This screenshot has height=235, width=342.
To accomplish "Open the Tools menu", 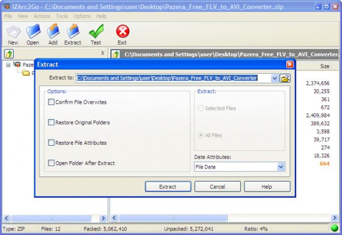I will [x=62, y=16].
